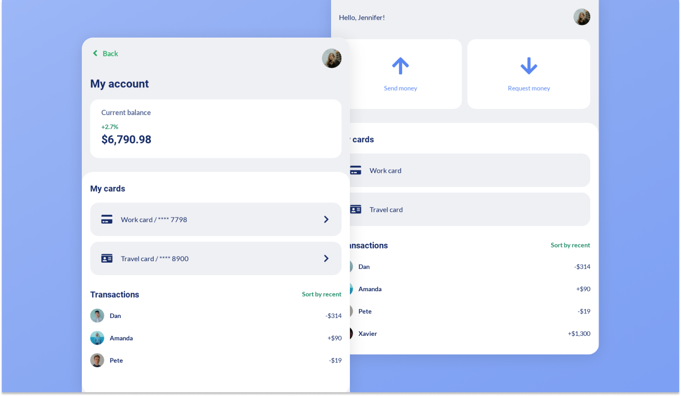Select the Transactions section header
Screen dimensions: 681x396
(114, 295)
